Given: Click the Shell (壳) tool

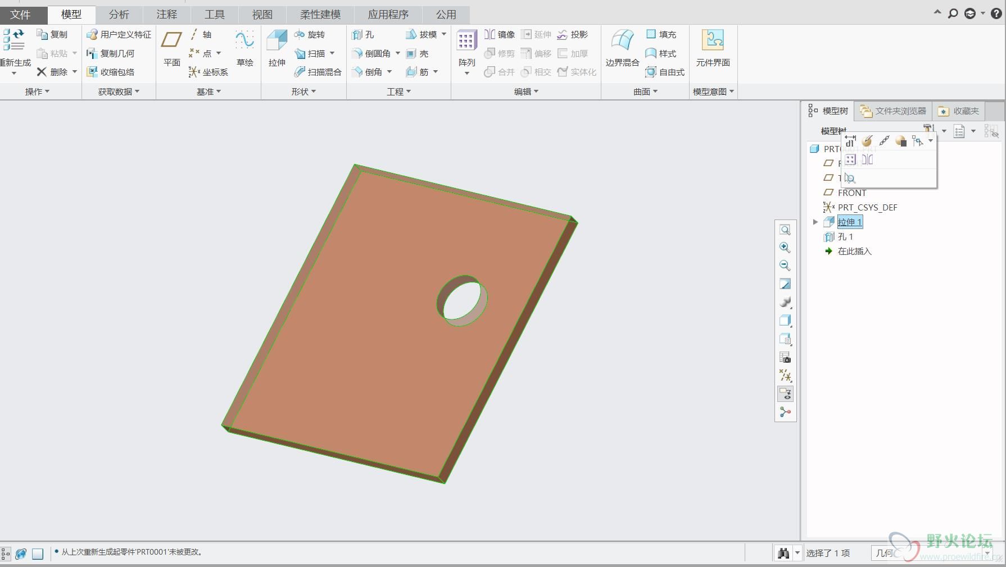Looking at the screenshot, I should click(417, 53).
